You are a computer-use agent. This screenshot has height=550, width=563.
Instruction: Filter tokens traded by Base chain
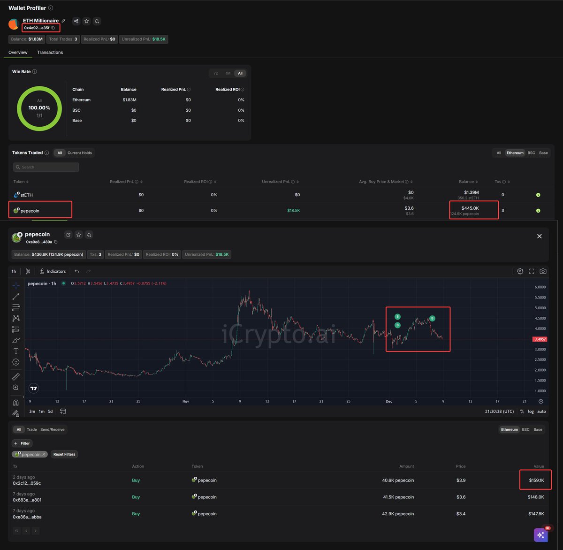tap(543, 153)
